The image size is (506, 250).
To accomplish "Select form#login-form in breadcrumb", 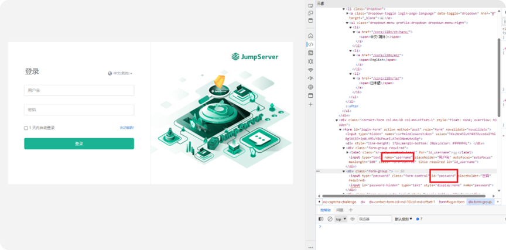I will pos(452,202).
